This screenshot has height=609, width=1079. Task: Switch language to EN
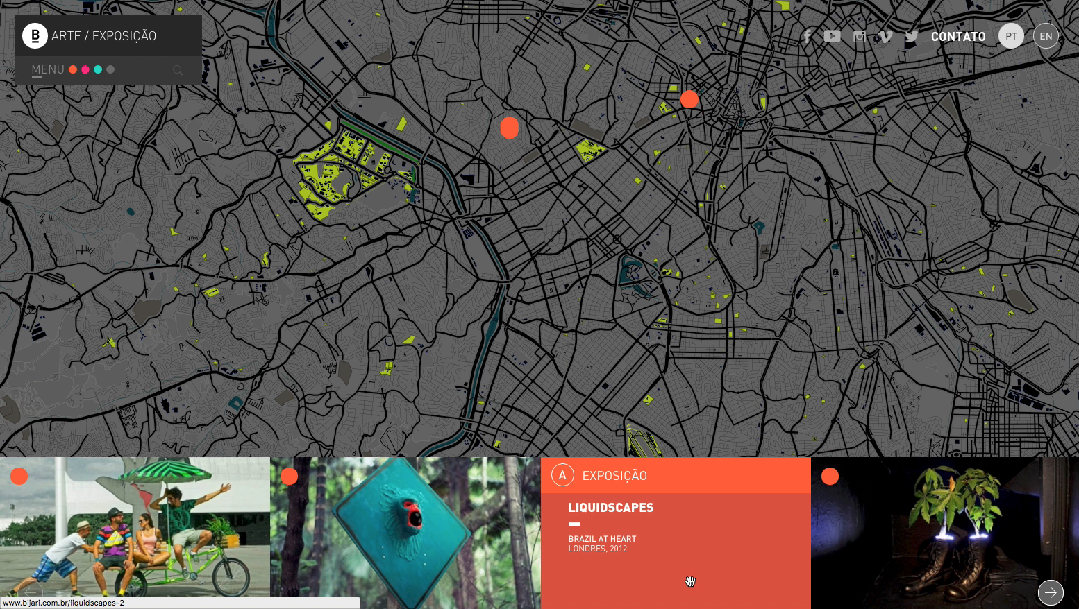1046,36
